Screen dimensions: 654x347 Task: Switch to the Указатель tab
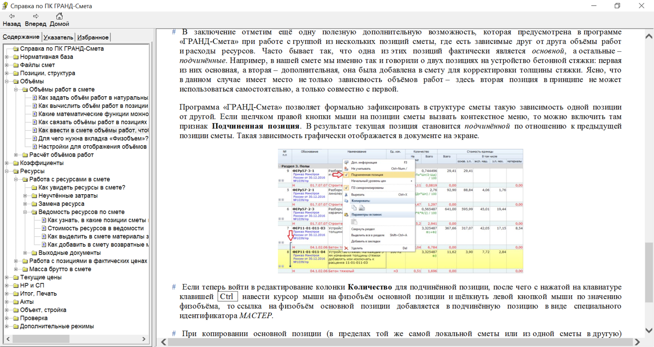(x=58, y=37)
